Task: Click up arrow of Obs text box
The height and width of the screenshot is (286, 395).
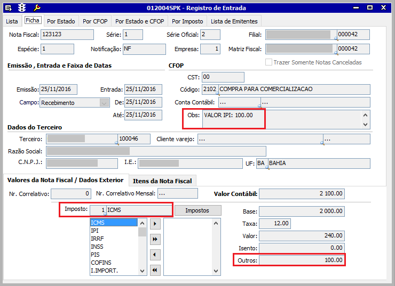Action: (x=365, y=115)
